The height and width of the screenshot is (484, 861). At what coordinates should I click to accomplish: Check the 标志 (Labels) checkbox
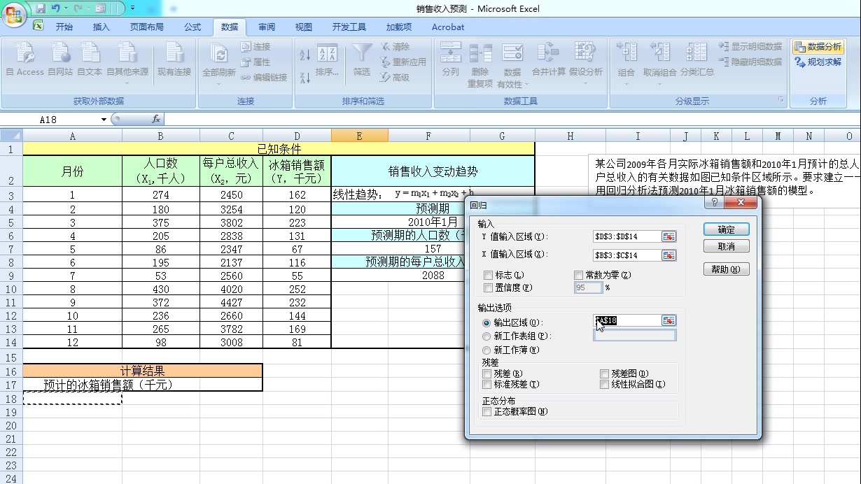487,275
